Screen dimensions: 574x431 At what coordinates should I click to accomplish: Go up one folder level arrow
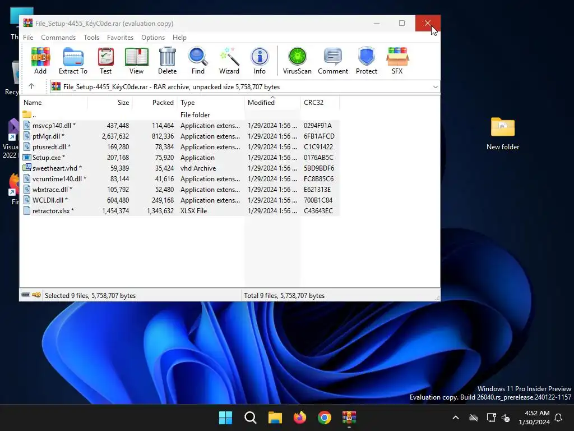(31, 86)
